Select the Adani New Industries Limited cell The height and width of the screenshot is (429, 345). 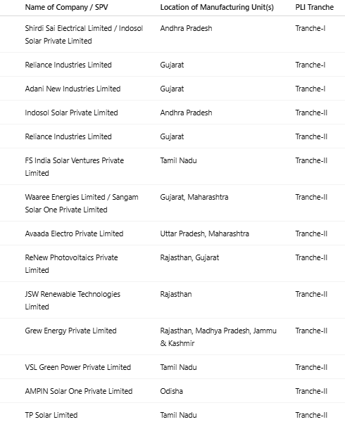[73, 89]
